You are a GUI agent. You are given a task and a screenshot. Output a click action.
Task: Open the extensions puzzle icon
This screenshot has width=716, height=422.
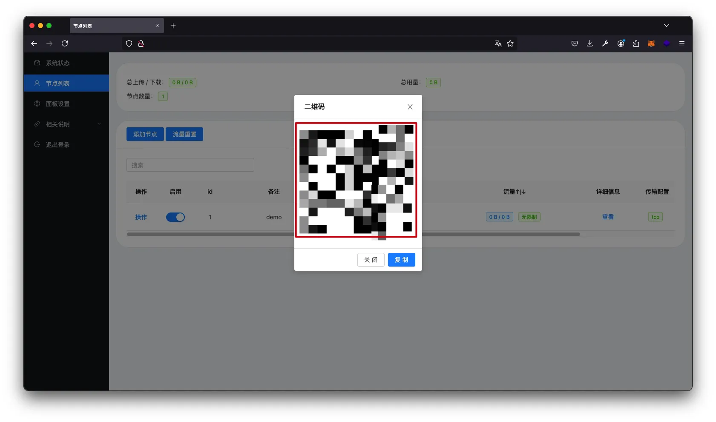point(636,43)
